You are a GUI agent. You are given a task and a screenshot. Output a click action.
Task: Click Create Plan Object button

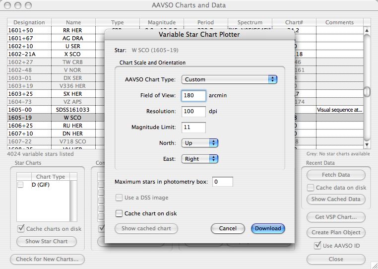(336, 232)
